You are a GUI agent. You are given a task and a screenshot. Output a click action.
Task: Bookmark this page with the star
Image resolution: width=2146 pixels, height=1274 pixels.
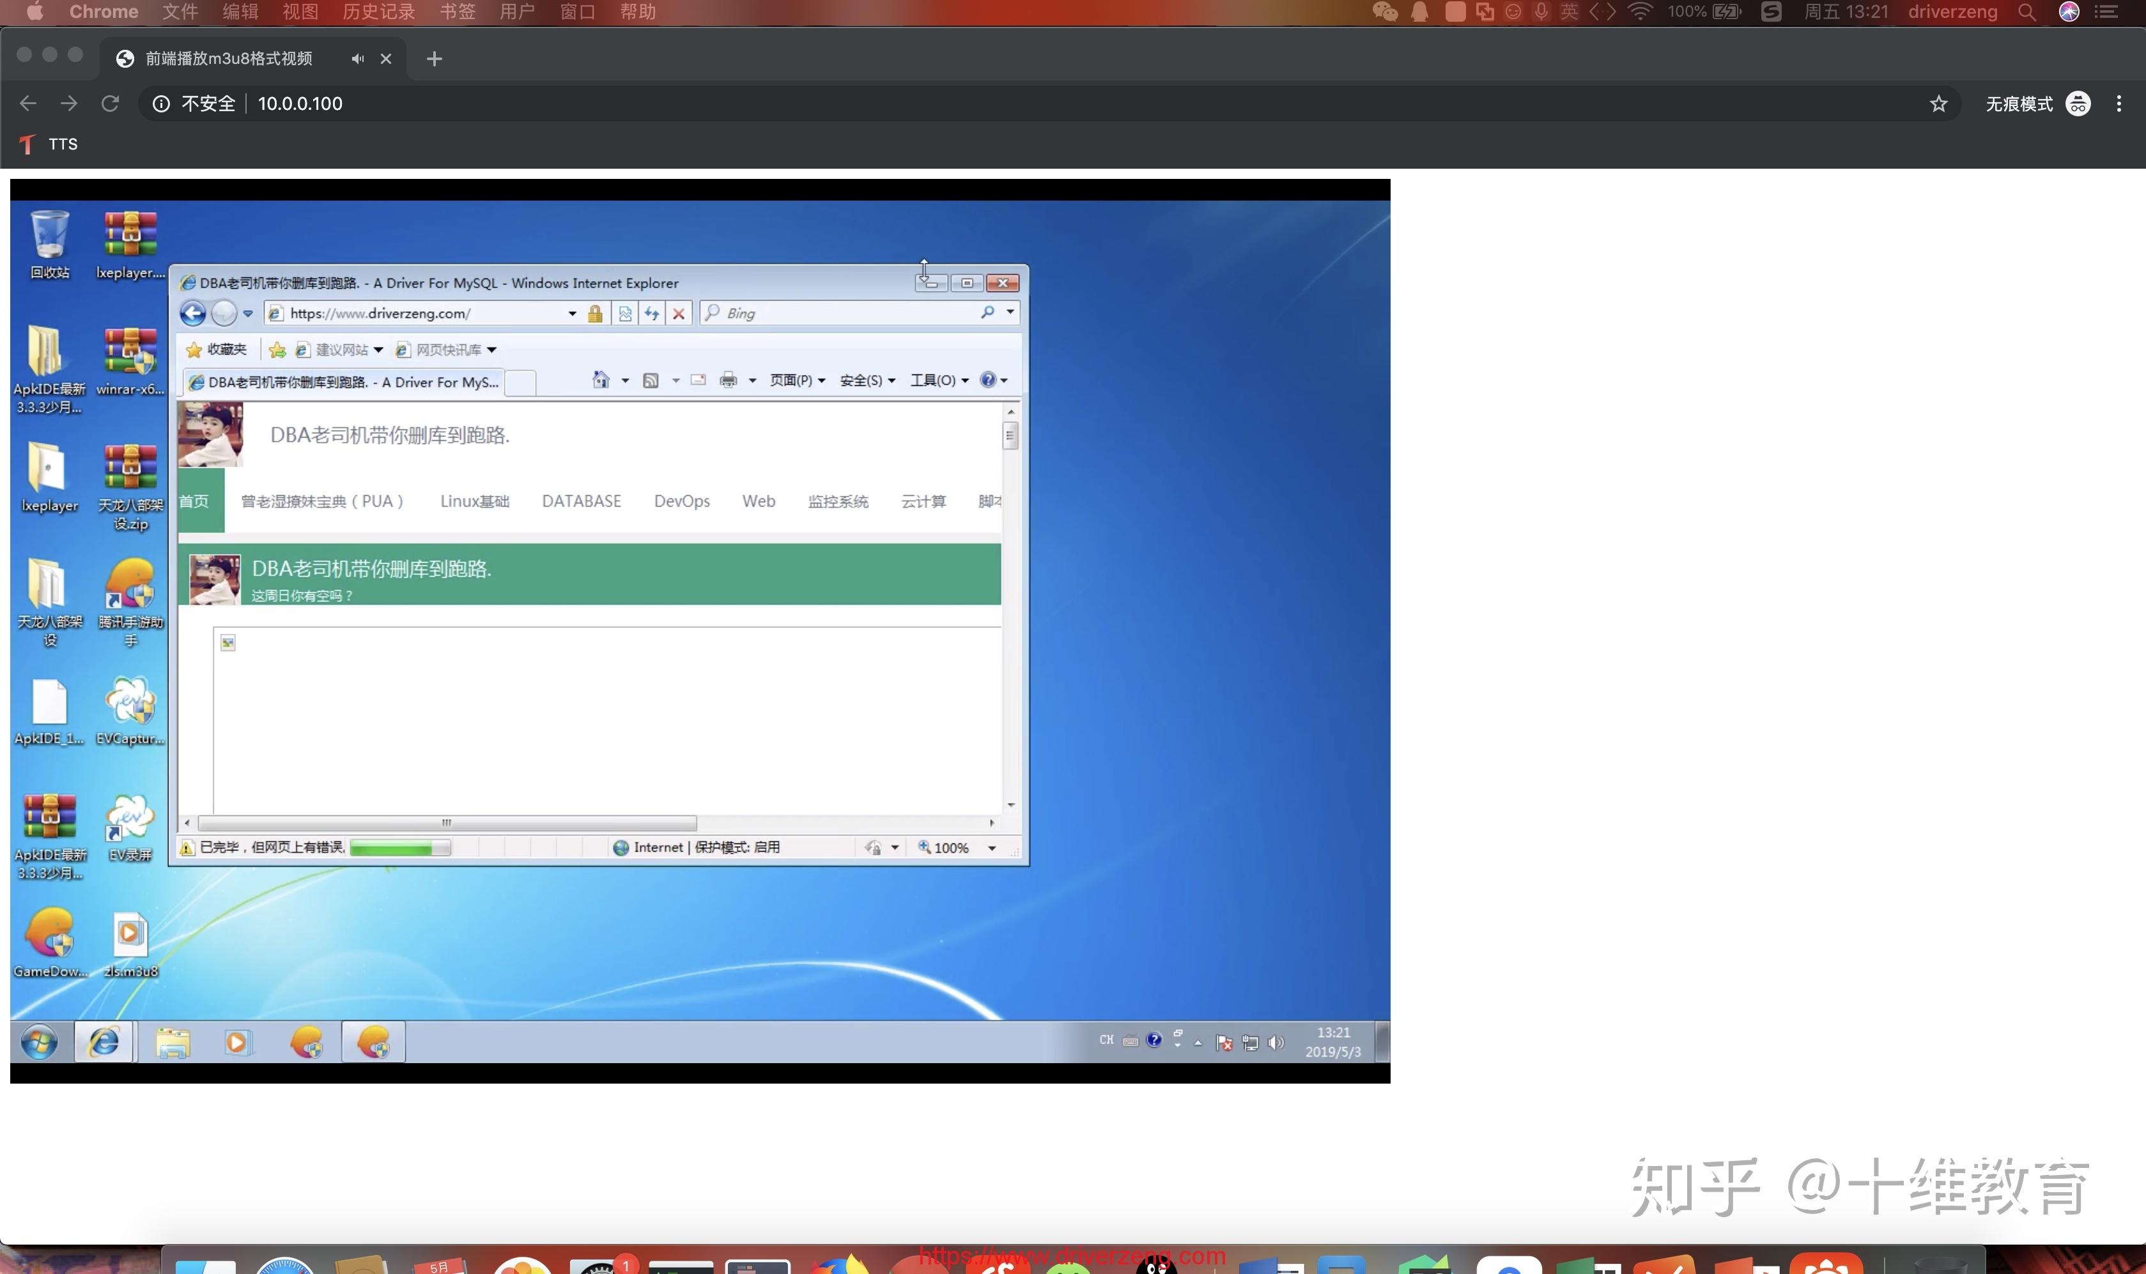[x=1938, y=104]
